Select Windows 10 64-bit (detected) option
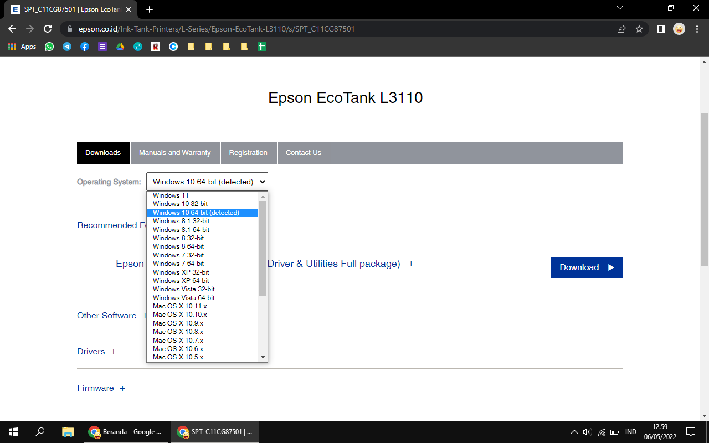Screen dimensions: 709x443 (x=203, y=213)
